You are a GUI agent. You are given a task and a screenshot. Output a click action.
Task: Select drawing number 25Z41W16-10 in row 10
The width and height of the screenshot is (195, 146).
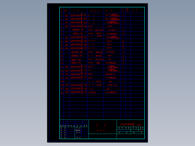(x=78, y=48)
